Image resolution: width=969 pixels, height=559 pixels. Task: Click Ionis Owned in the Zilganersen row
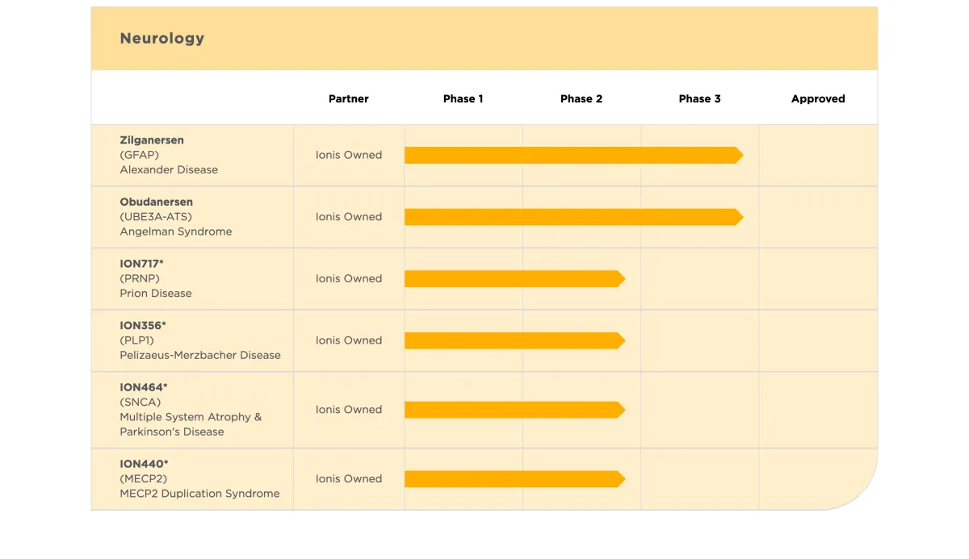[348, 155]
